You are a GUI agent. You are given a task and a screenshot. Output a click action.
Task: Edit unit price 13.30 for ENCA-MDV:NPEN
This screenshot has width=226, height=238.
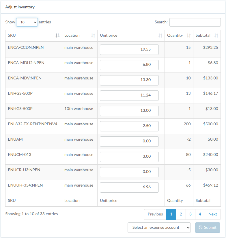129,80
